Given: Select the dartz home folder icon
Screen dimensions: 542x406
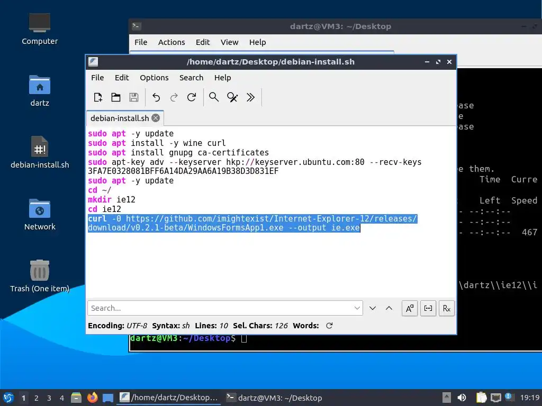Looking at the screenshot, I should pyautogui.click(x=40, y=91).
